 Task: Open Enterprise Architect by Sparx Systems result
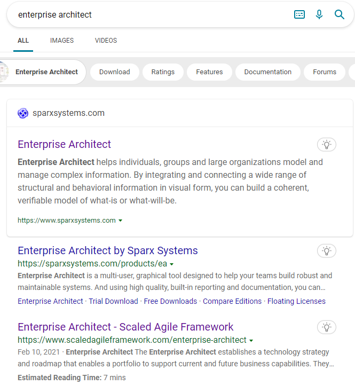[x=107, y=250]
